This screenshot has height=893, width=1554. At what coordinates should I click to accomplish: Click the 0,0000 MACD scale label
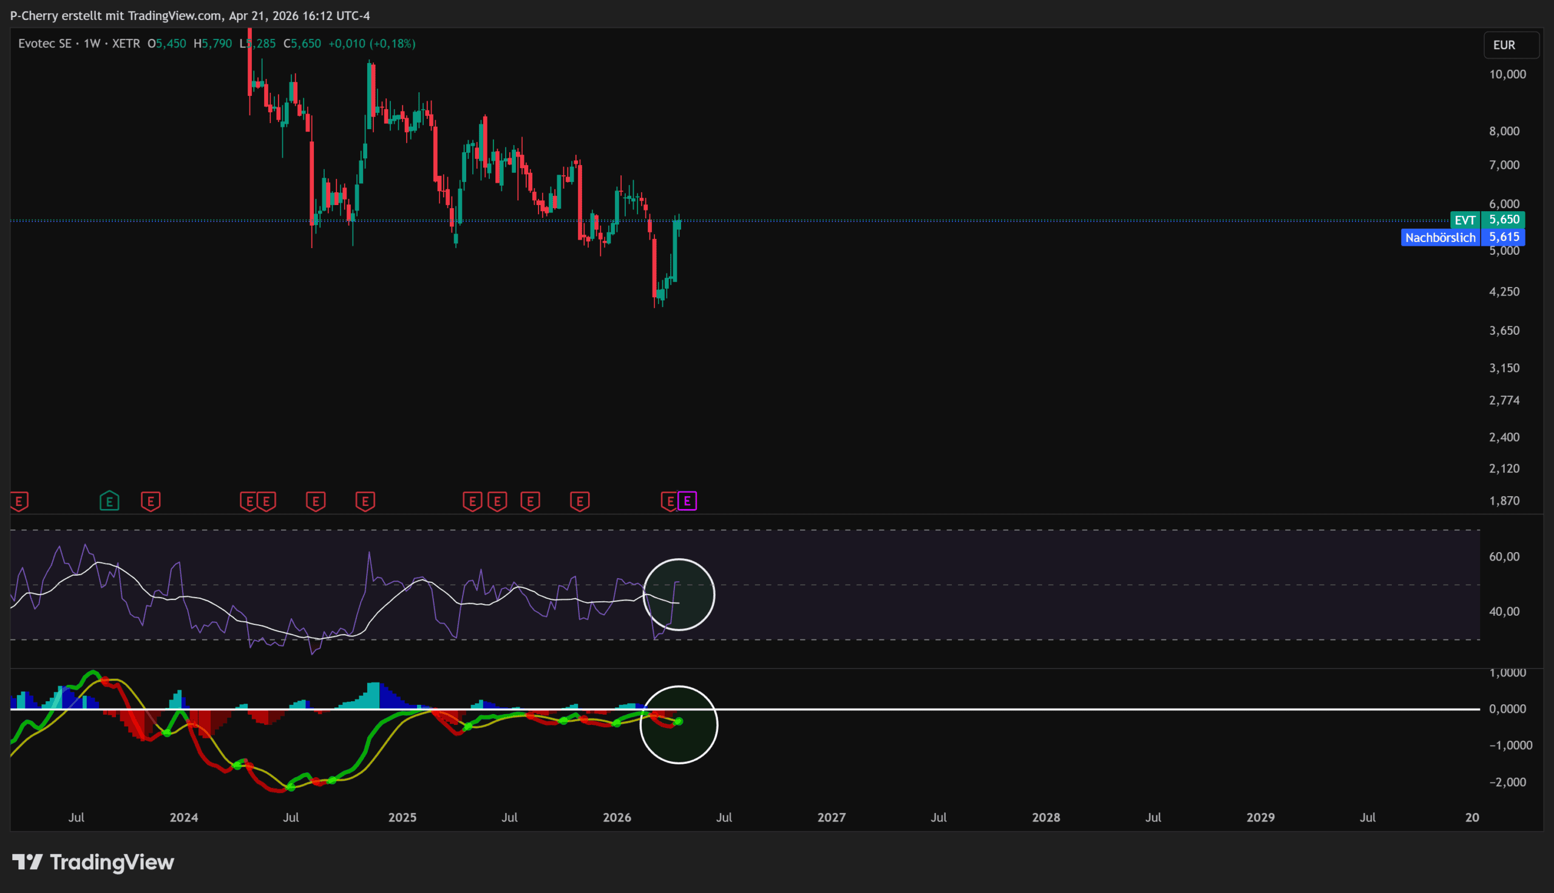pos(1507,709)
